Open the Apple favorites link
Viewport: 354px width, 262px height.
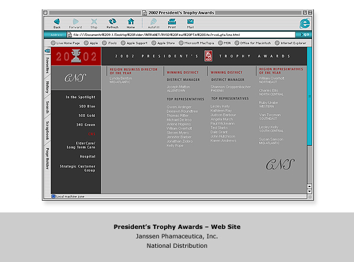coord(91,43)
